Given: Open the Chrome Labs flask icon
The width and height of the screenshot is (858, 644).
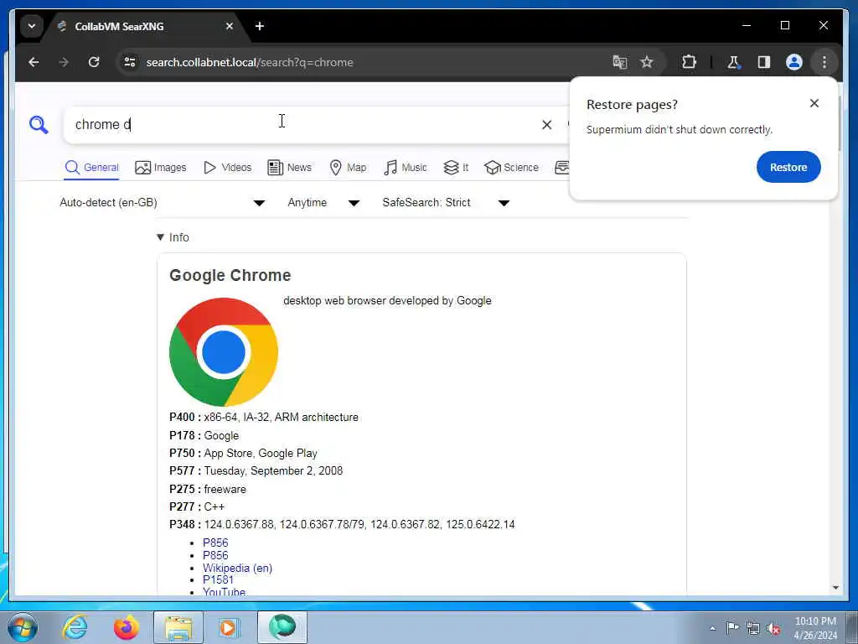Looking at the screenshot, I should [x=734, y=62].
